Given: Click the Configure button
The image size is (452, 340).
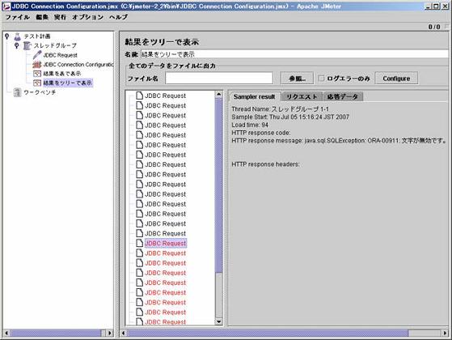Looking at the screenshot, I should click(x=396, y=79).
